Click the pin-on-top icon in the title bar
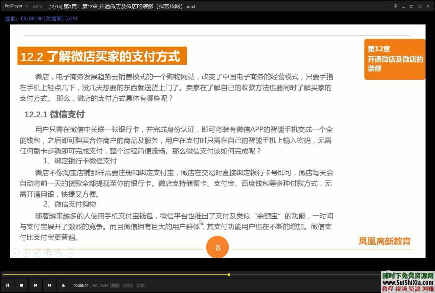 click(x=395, y=6)
